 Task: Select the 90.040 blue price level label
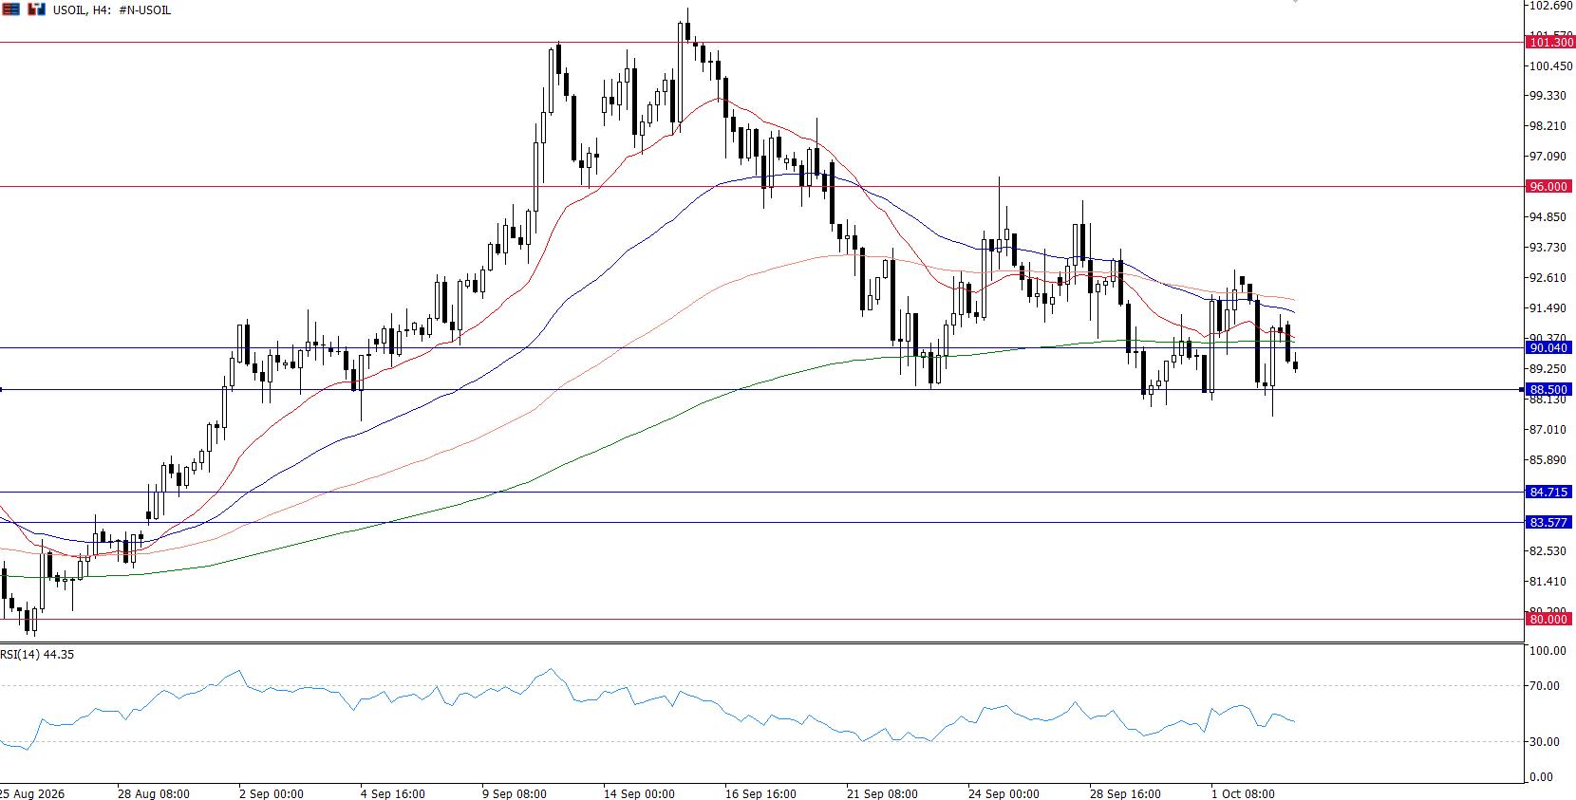tap(1549, 348)
